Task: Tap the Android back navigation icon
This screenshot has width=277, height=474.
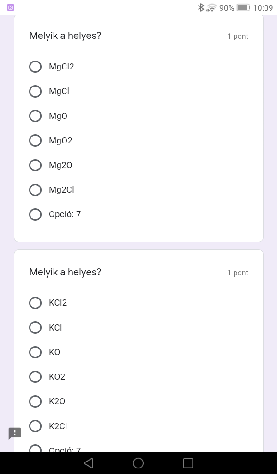Action: pyautogui.click(x=89, y=463)
